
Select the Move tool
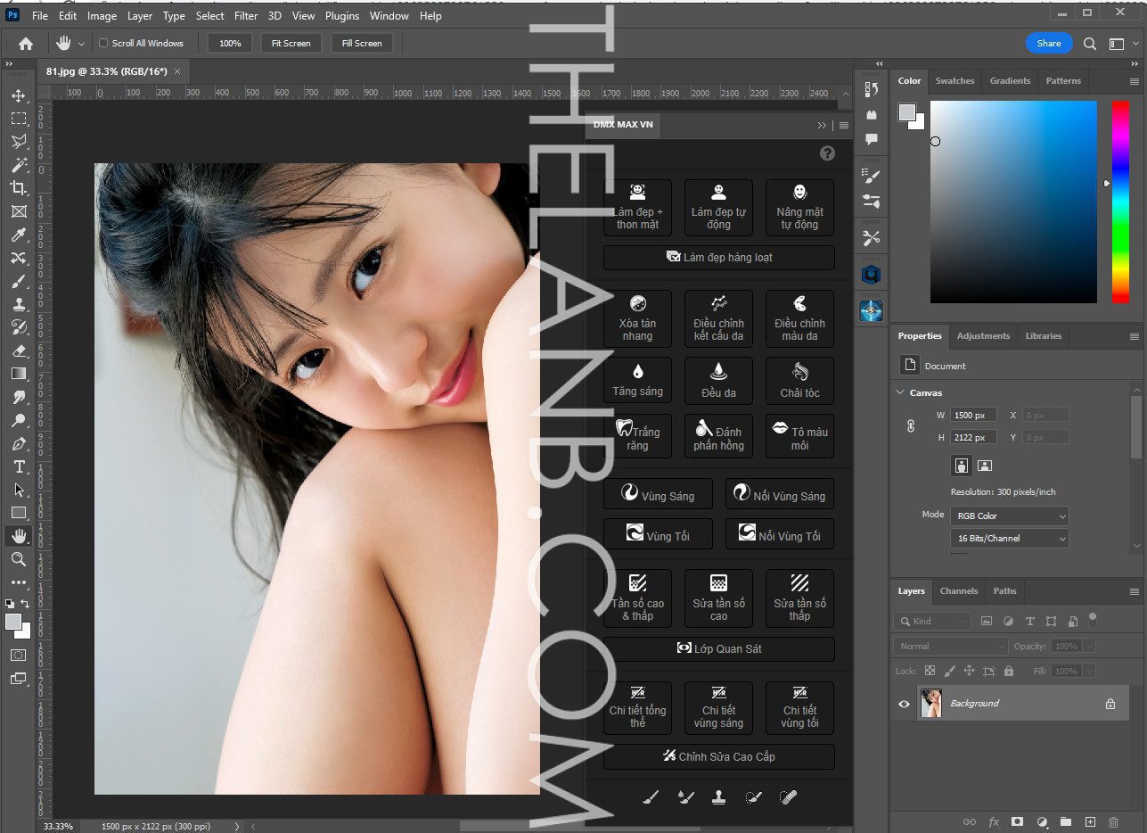[x=19, y=95]
